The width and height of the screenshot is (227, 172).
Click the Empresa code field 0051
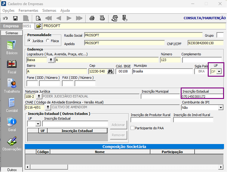click(x=28, y=26)
